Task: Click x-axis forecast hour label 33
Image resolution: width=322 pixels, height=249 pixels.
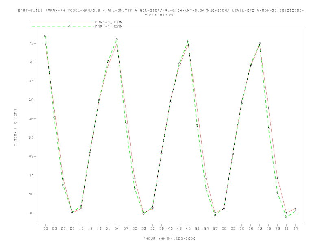Action: (144, 229)
